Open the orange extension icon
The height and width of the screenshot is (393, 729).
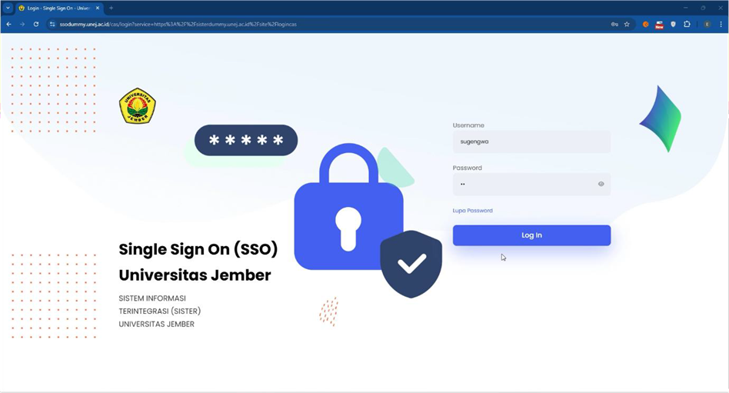tap(646, 24)
